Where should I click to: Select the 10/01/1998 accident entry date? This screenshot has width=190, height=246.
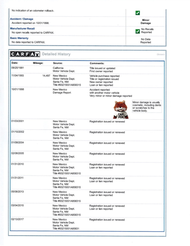click(x=17, y=90)
